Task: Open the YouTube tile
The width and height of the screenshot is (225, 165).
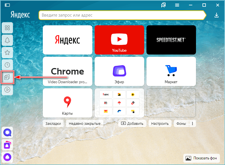Action: [x=119, y=40]
